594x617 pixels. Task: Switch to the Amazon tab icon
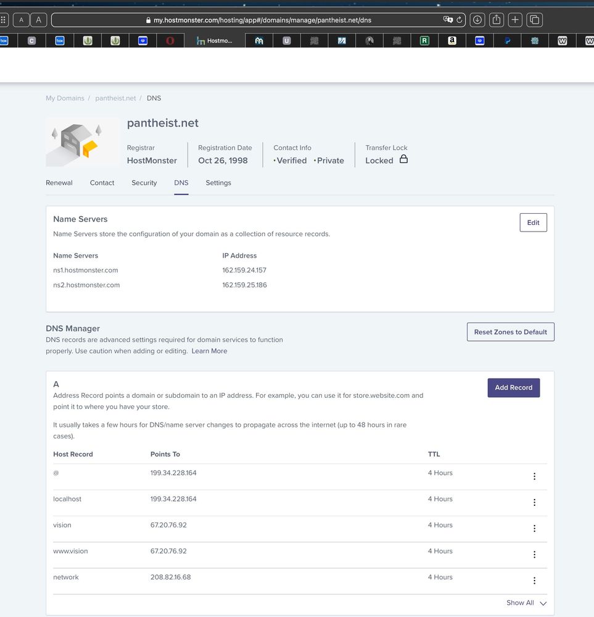tap(452, 41)
